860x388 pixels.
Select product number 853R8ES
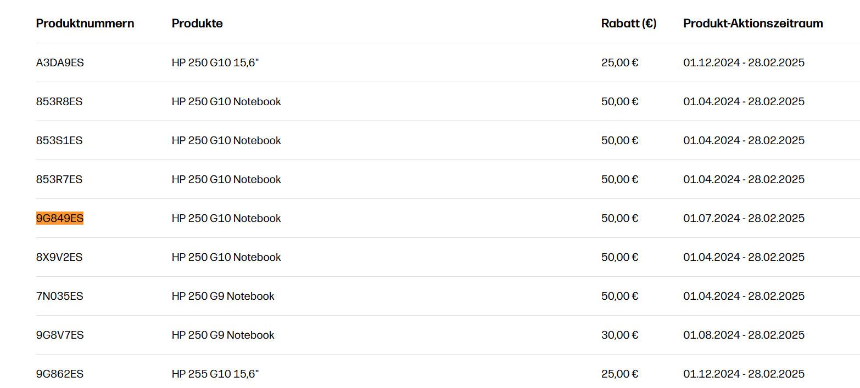(59, 102)
